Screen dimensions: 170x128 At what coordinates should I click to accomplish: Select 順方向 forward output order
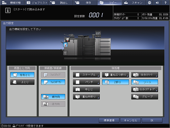click(53, 97)
